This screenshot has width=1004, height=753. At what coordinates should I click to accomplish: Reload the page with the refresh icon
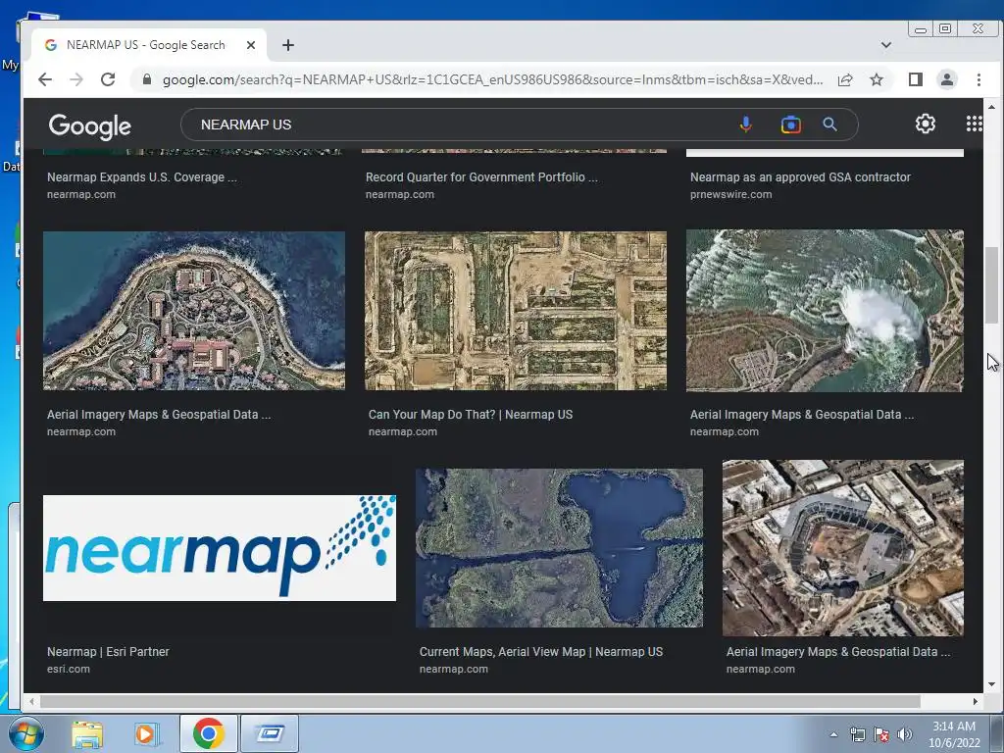108,79
